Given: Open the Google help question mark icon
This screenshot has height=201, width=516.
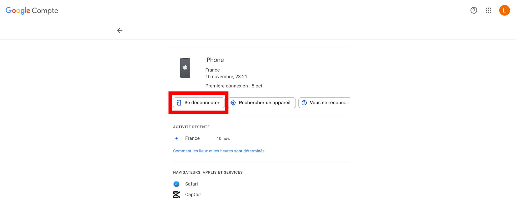Looking at the screenshot, I should pyautogui.click(x=474, y=10).
